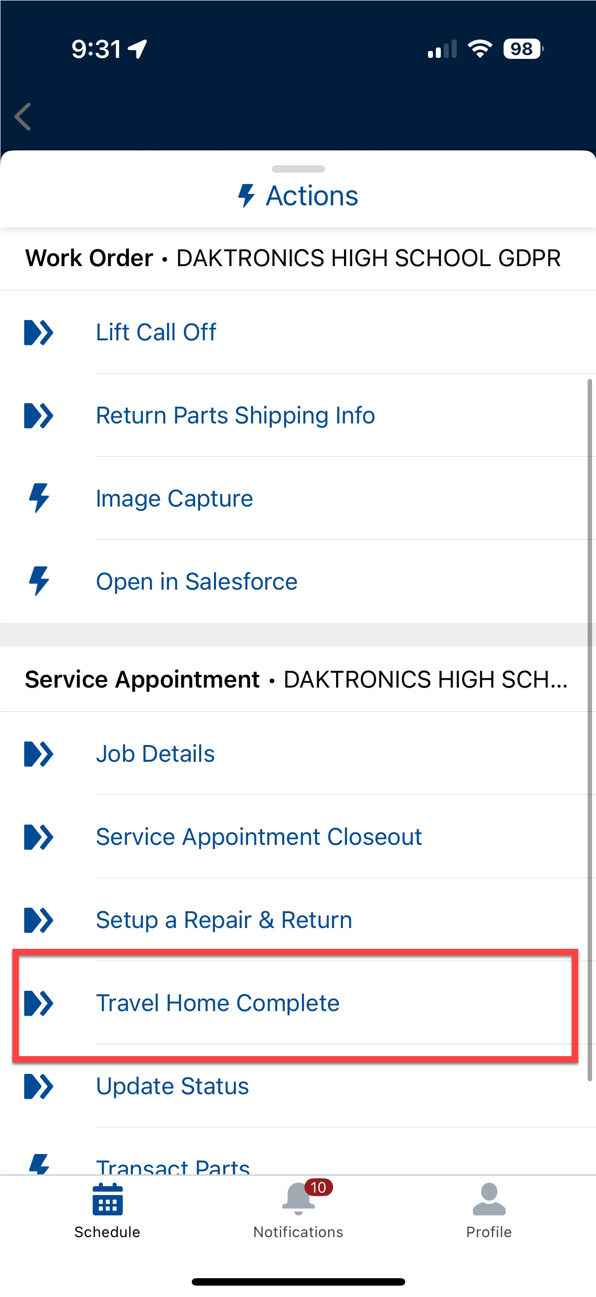Screen dimensions: 596x1297
Task: Tap the Service Appointment section header
Action: coord(297,679)
